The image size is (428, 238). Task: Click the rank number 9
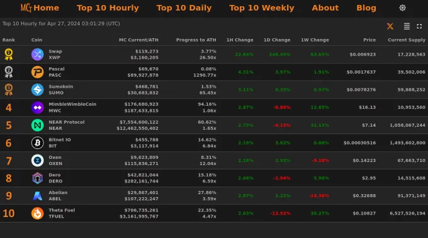pos(9,196)
